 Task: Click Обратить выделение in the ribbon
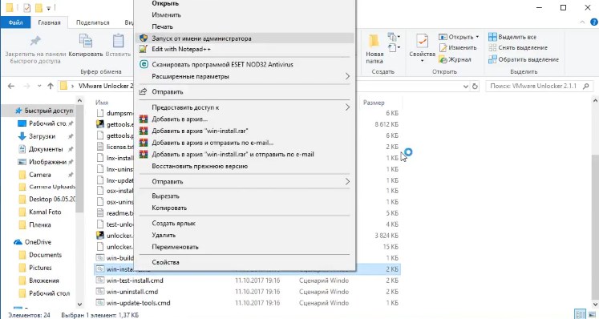(524, 59)
